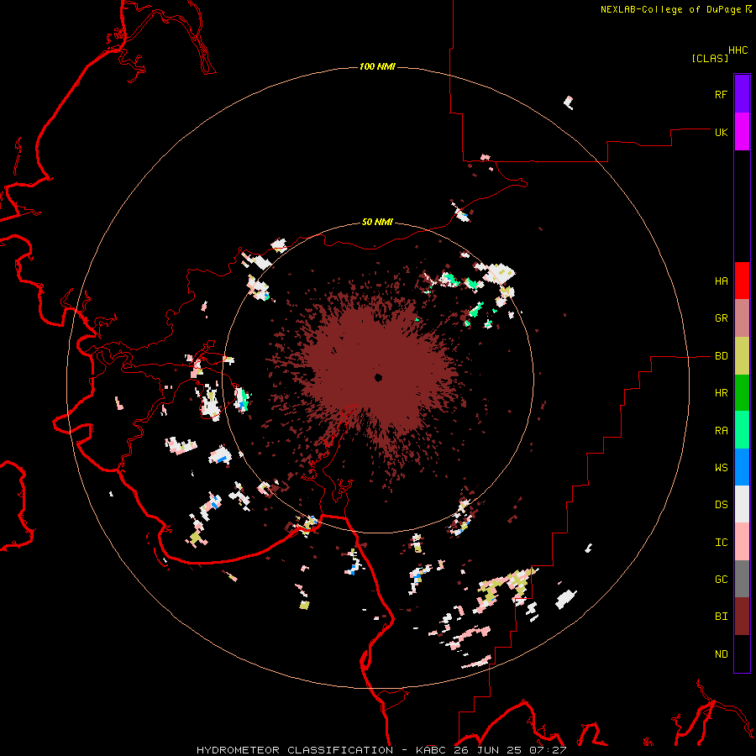The height and width of the screenshot is (756, 756).
Task: Click the BD yellow legend swatch
Action: (742, 356)
